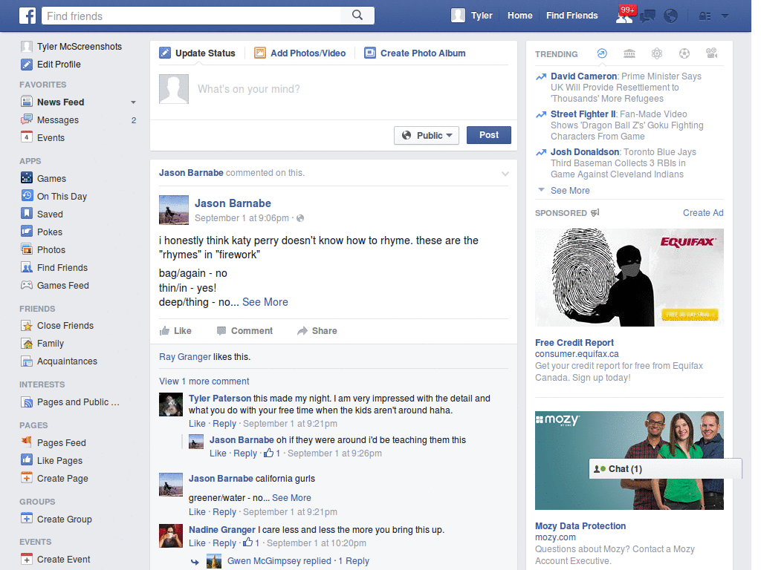Click the search magnifier icon
Image resolution: width=761 pixels, height=570 pixels.
pyautogui.click(x=357, y=16)
